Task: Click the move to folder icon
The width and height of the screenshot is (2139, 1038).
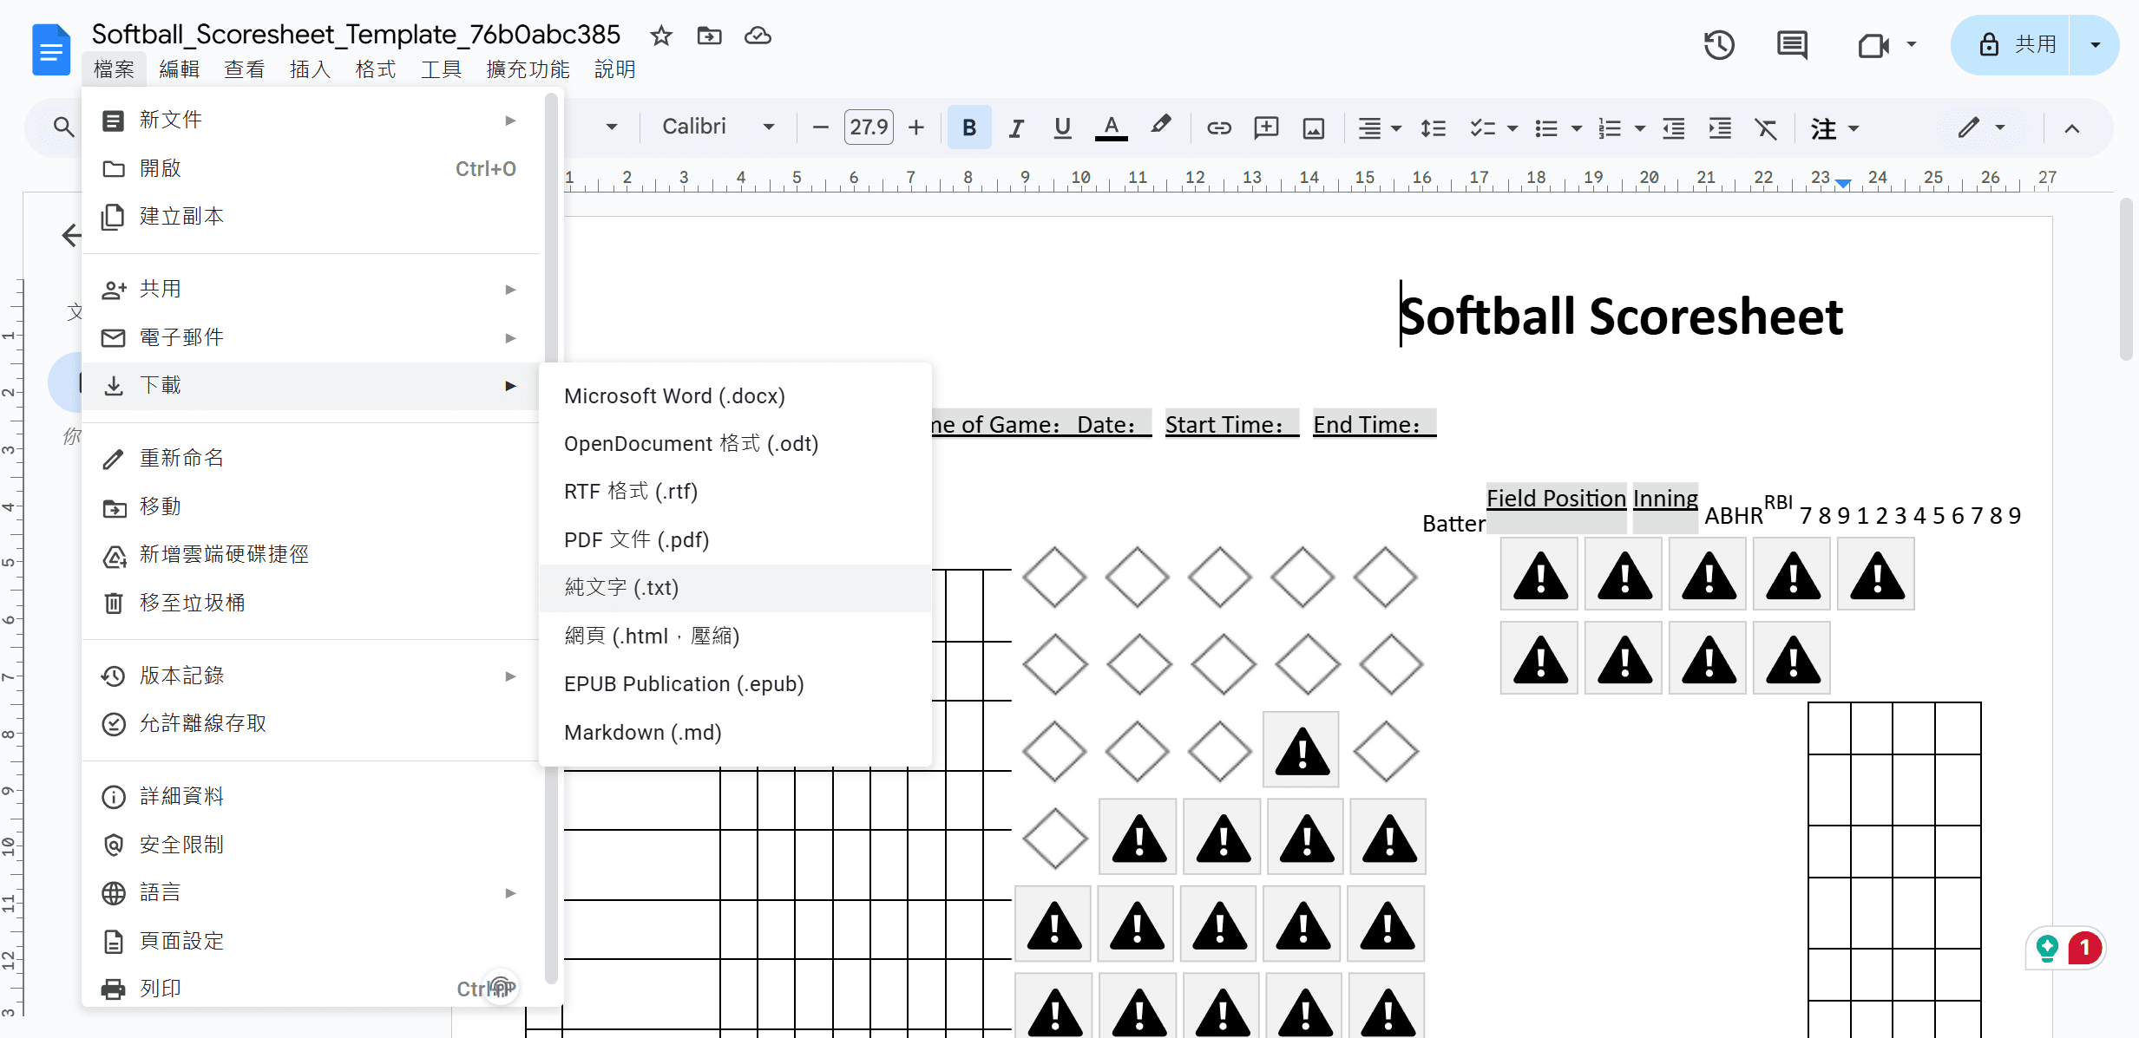Action: [x=709, y=36]
